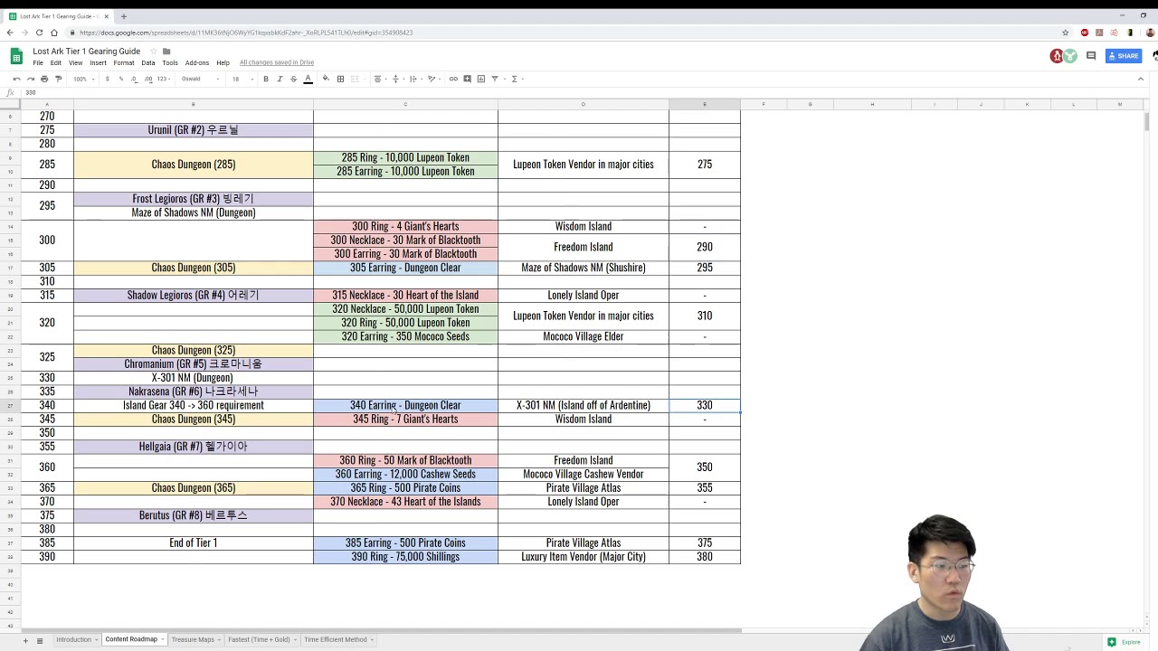Image resolution: width=1158 pixels, height=651 pixels.
Task: Activate the paint format tool
Action: [58, 79]
